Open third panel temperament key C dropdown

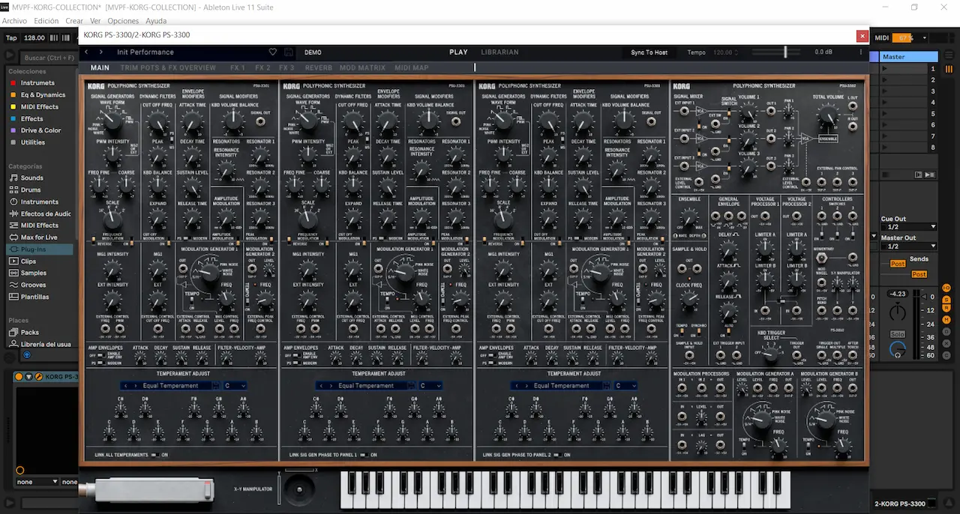[x=625, y=386]
